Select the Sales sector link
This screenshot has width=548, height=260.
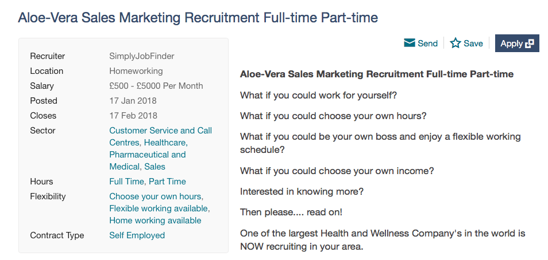click(x=155, y=167)
